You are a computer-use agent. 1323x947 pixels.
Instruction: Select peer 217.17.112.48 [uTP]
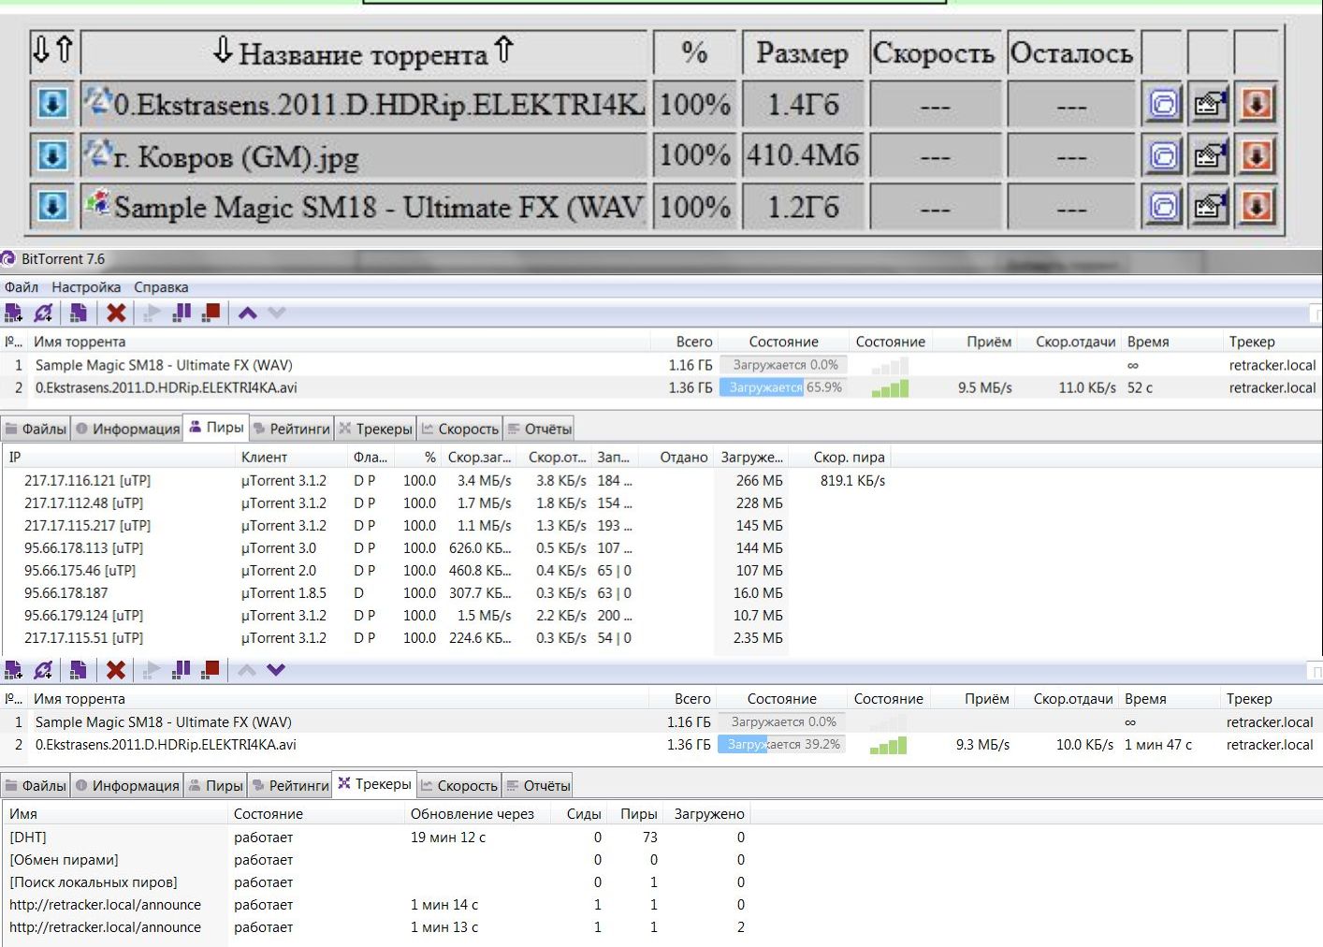coord(447,503)
